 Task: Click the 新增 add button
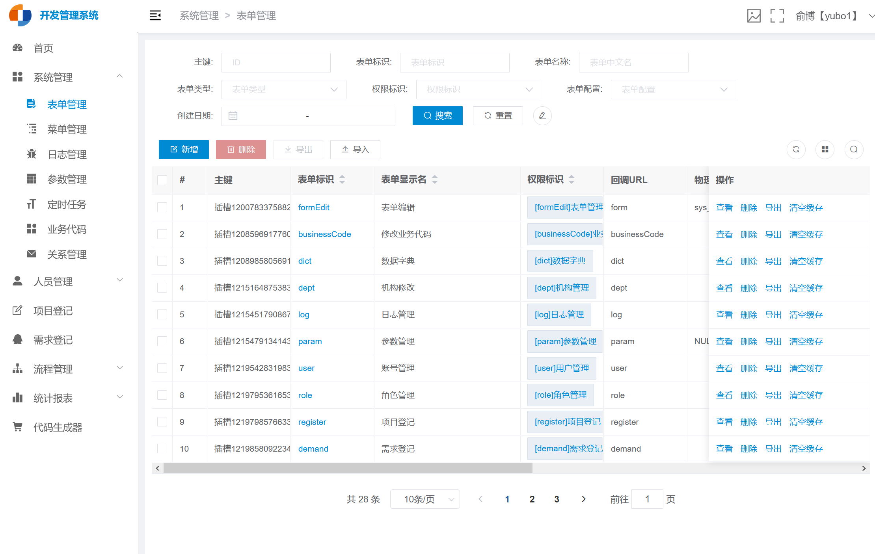[x=184, y=150]
